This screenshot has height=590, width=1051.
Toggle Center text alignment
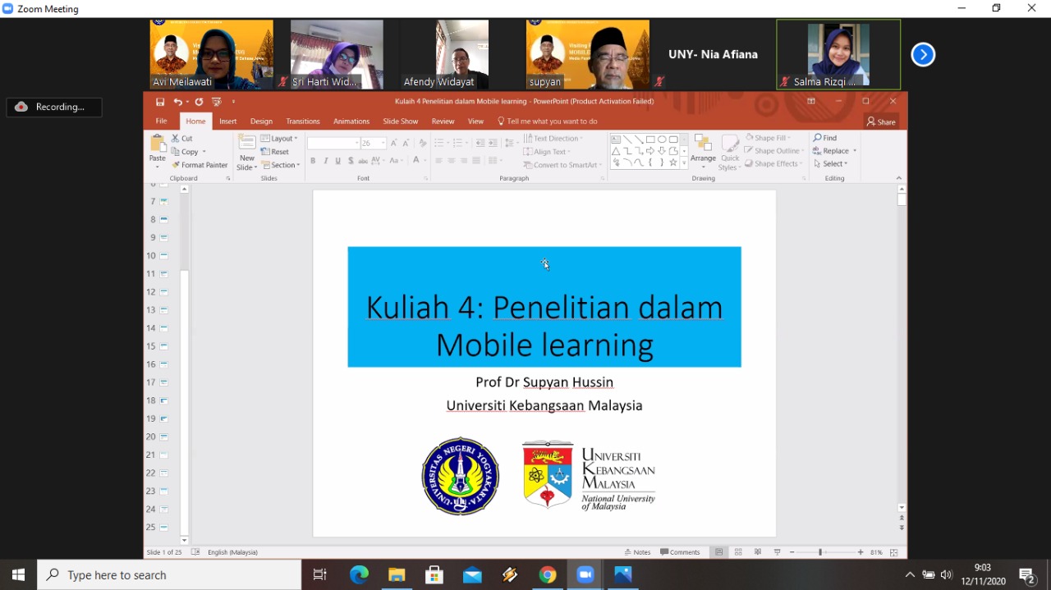tap(452, 161)
